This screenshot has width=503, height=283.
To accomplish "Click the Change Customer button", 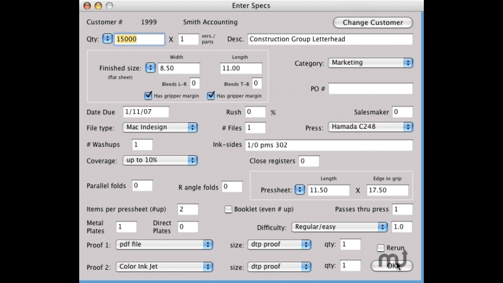I will pos(373,23).
